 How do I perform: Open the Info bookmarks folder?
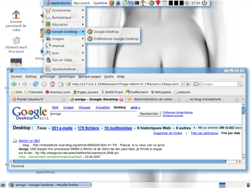17,92
